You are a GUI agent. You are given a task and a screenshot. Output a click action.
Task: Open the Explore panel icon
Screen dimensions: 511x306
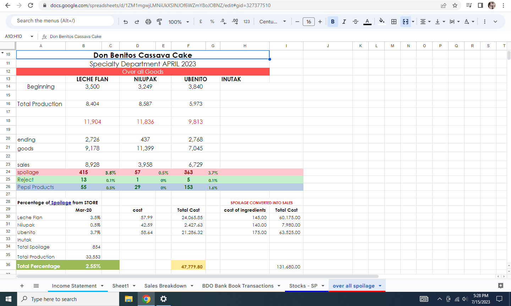[501, 285]
